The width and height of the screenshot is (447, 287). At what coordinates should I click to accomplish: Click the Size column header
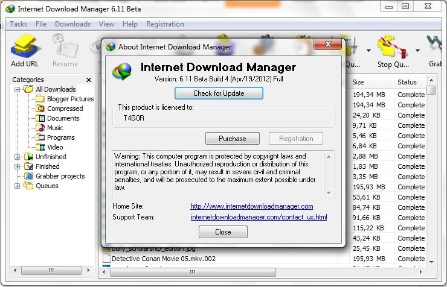tap(371, 82)
